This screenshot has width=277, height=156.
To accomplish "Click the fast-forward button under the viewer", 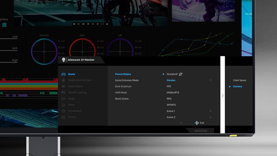I will coord(83,24).
